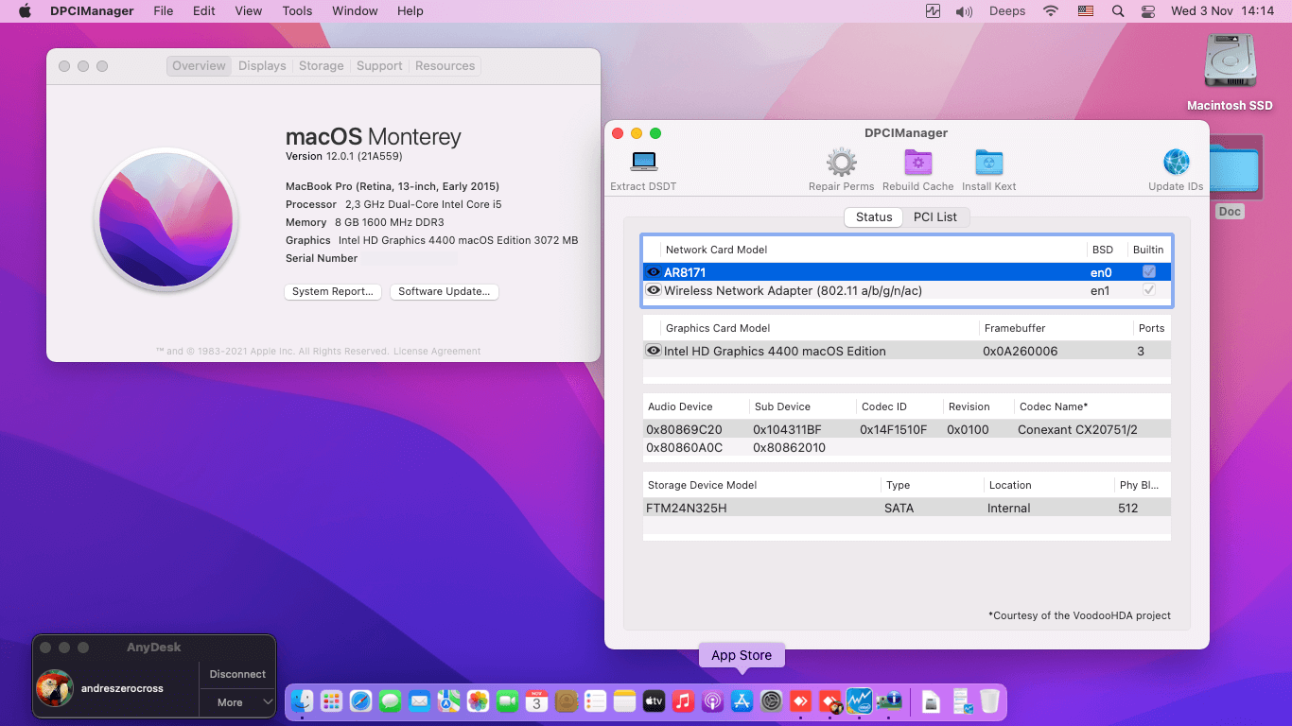Select the Status tab in DPCIManager
Viewport: 1292px width, 726px height.
[874, 217]
